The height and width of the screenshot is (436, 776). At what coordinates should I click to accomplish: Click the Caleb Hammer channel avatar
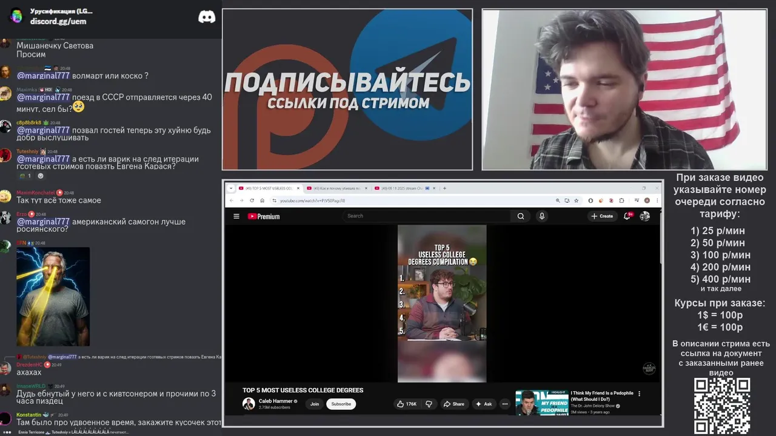point(249,404)
